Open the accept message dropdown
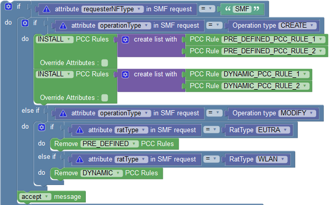Screen dimensions: 329x205 (35, 197)
